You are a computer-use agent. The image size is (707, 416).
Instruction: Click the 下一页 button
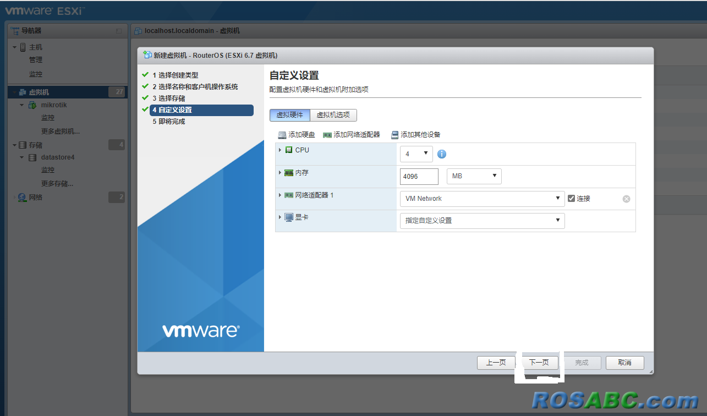coord(539,363)
